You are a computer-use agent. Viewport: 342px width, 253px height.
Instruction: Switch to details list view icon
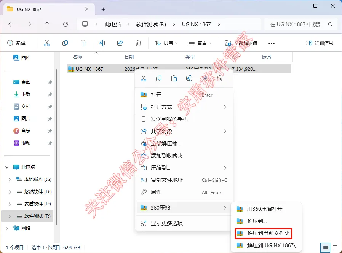click(x=325, y=248)
